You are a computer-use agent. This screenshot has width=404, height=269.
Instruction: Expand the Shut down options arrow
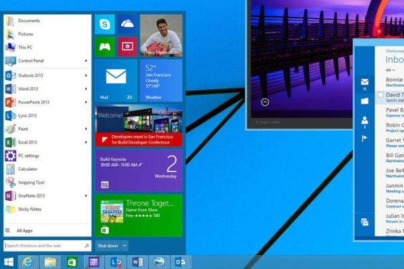coord(125,245)
